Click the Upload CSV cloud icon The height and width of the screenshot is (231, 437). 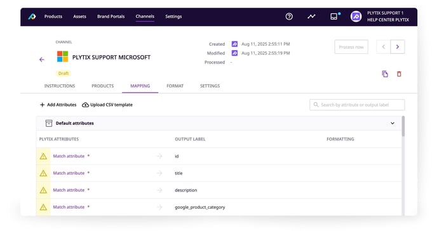[85, 105]
